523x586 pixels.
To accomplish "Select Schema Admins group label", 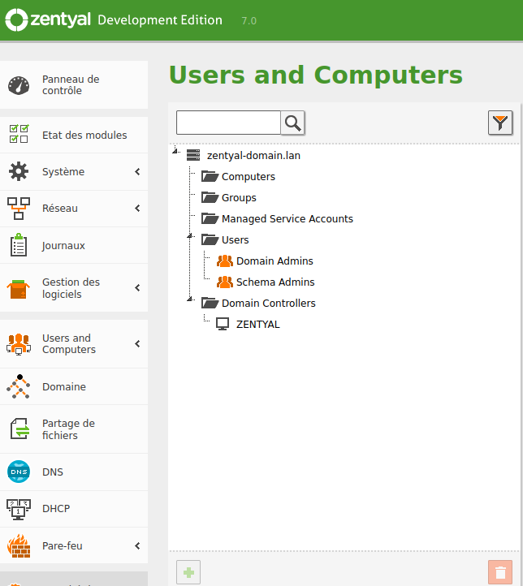I will [x=275, y=282].
